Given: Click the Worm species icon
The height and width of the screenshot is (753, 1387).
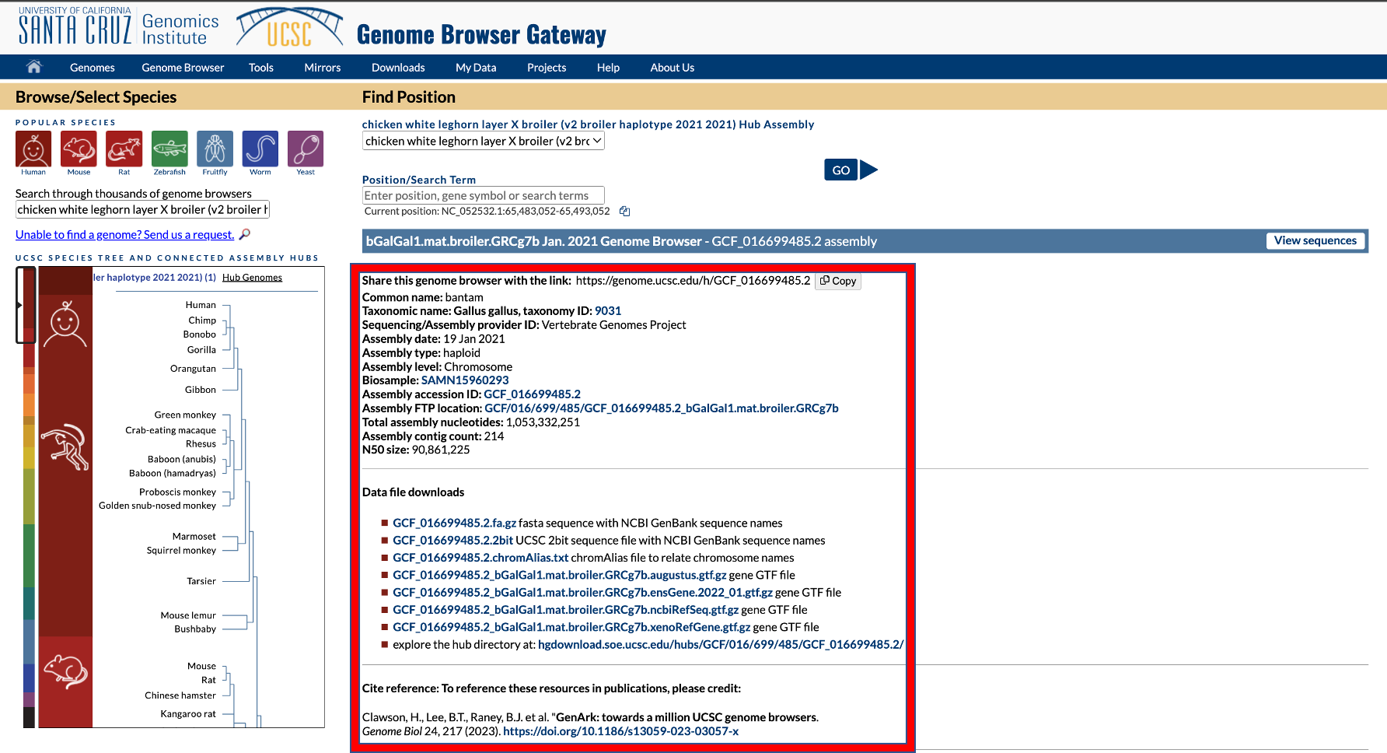Looking at the screenshot, I should click(x=260, y=149).
